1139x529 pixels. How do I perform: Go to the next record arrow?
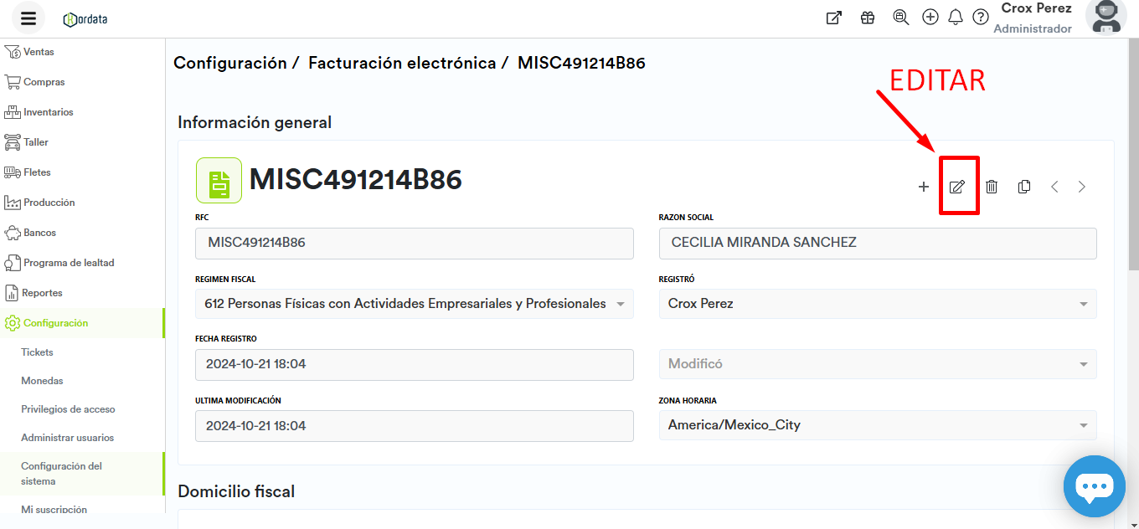point(1082,187)
